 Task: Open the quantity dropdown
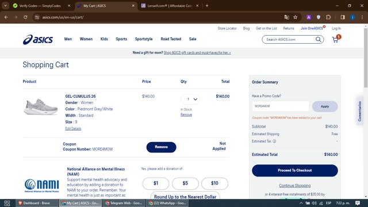click(x=190, y=99)
